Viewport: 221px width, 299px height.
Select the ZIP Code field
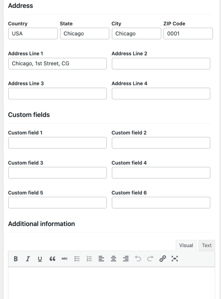tap(188, 34)
